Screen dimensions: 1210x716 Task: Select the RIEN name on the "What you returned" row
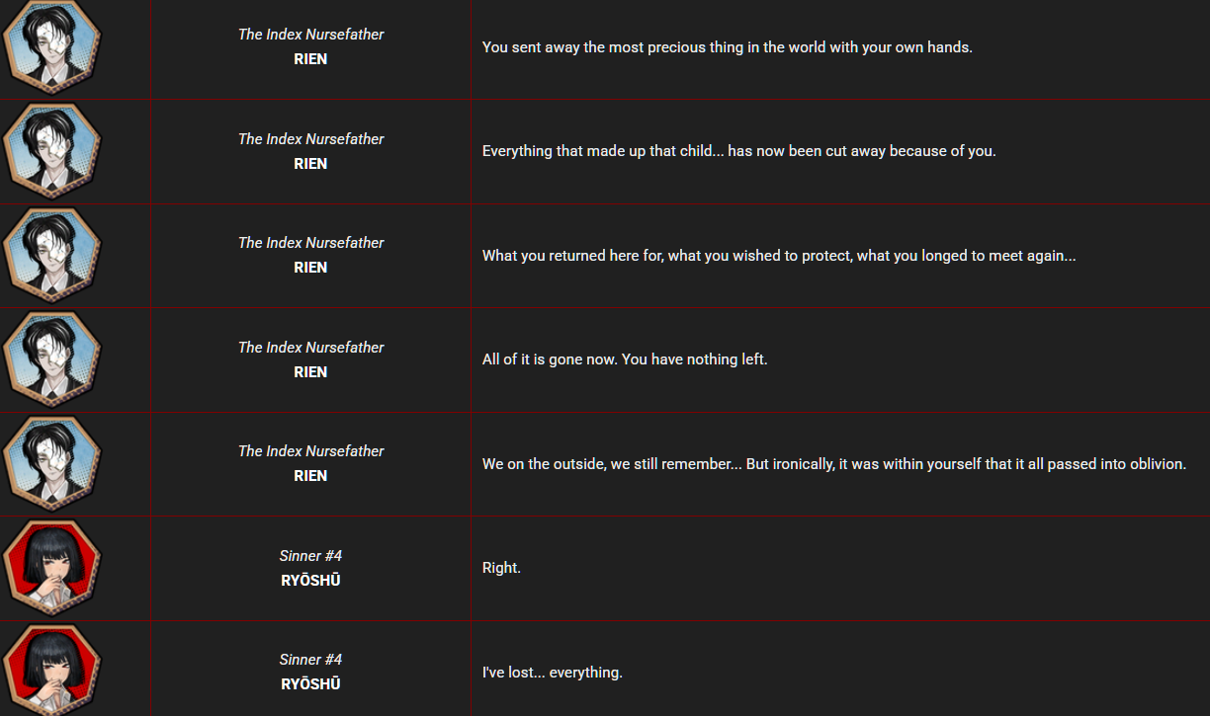[310, 268]
